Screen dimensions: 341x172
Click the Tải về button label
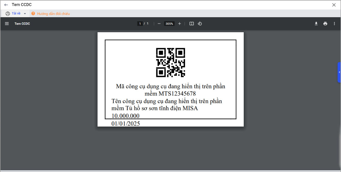16,14
